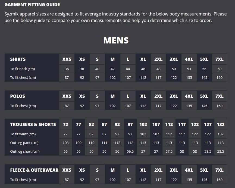The image size is (235, 188).
Task: Select the 'To fit waist (cm)' row label
Action: tap(23, 134)
